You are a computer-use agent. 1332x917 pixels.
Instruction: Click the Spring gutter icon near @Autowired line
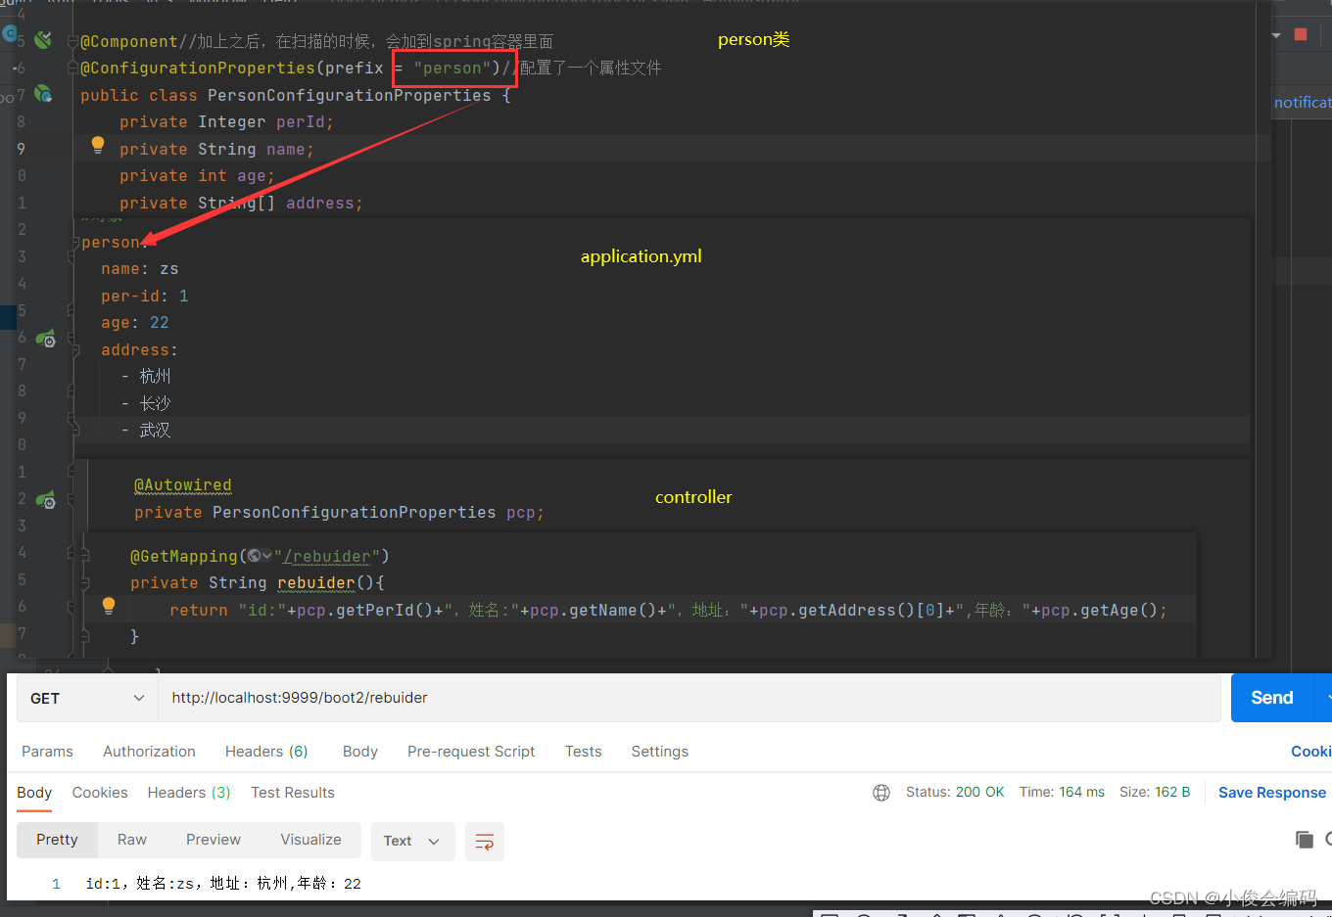[x=45, y=499]
